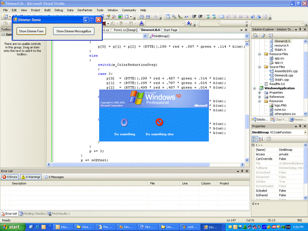Pin the Solution Explorer panel
308x231 pixels.
click(x=300, y=29)
